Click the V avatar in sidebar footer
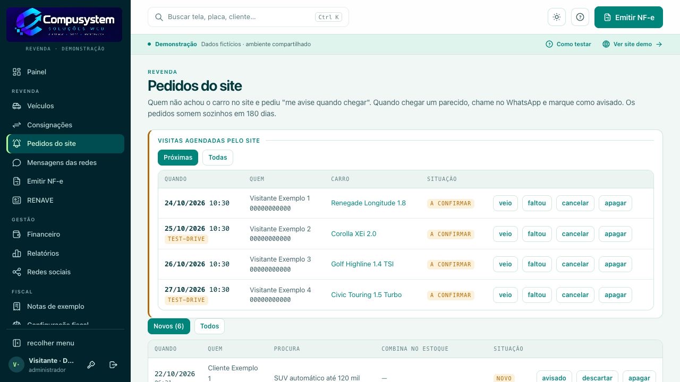Image resolution: width=680 pixels, height=382 pixels. (x=16, y=364)
